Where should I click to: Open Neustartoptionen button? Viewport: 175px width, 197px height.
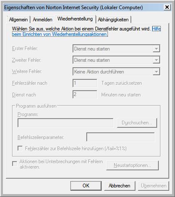(x=132, y=165)
